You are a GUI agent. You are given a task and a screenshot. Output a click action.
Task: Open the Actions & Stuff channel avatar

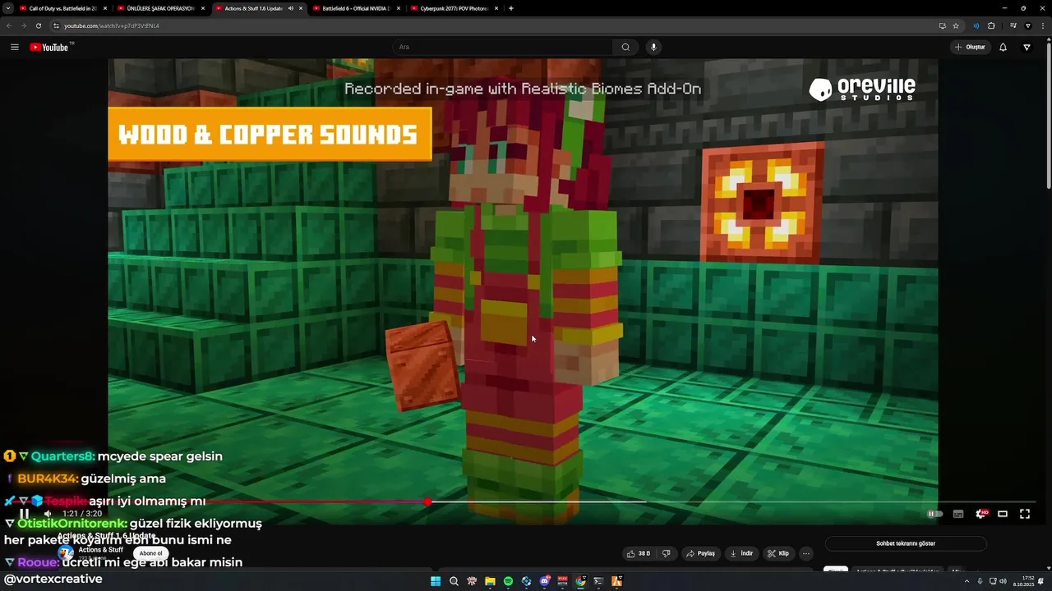tap(66, 552)
